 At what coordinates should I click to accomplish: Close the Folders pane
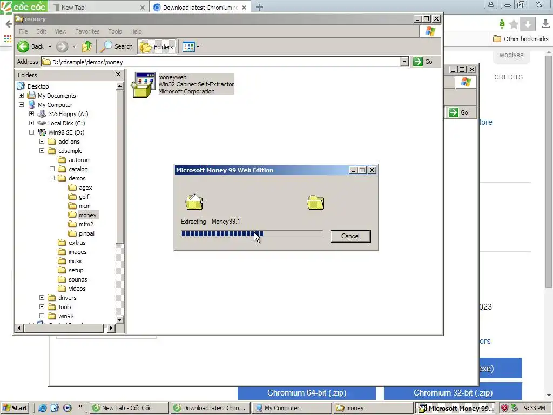[x=118, y=75]
